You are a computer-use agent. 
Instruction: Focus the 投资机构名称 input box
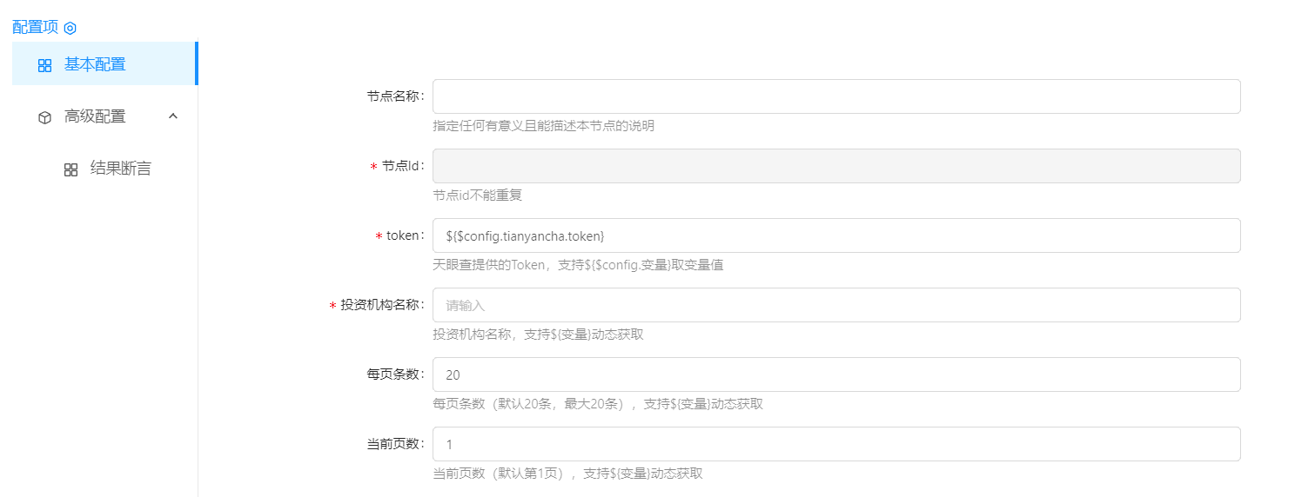tap(835, 305)
